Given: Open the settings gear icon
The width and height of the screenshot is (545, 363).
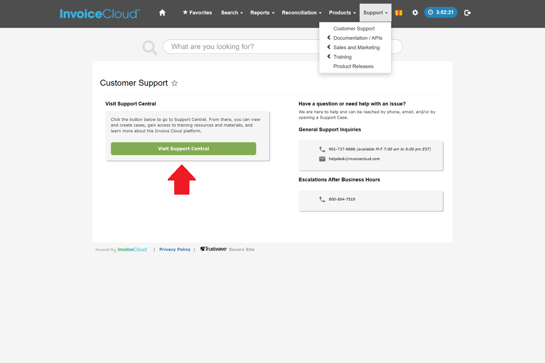Looking at the screenshot, I should click(415, 13).
